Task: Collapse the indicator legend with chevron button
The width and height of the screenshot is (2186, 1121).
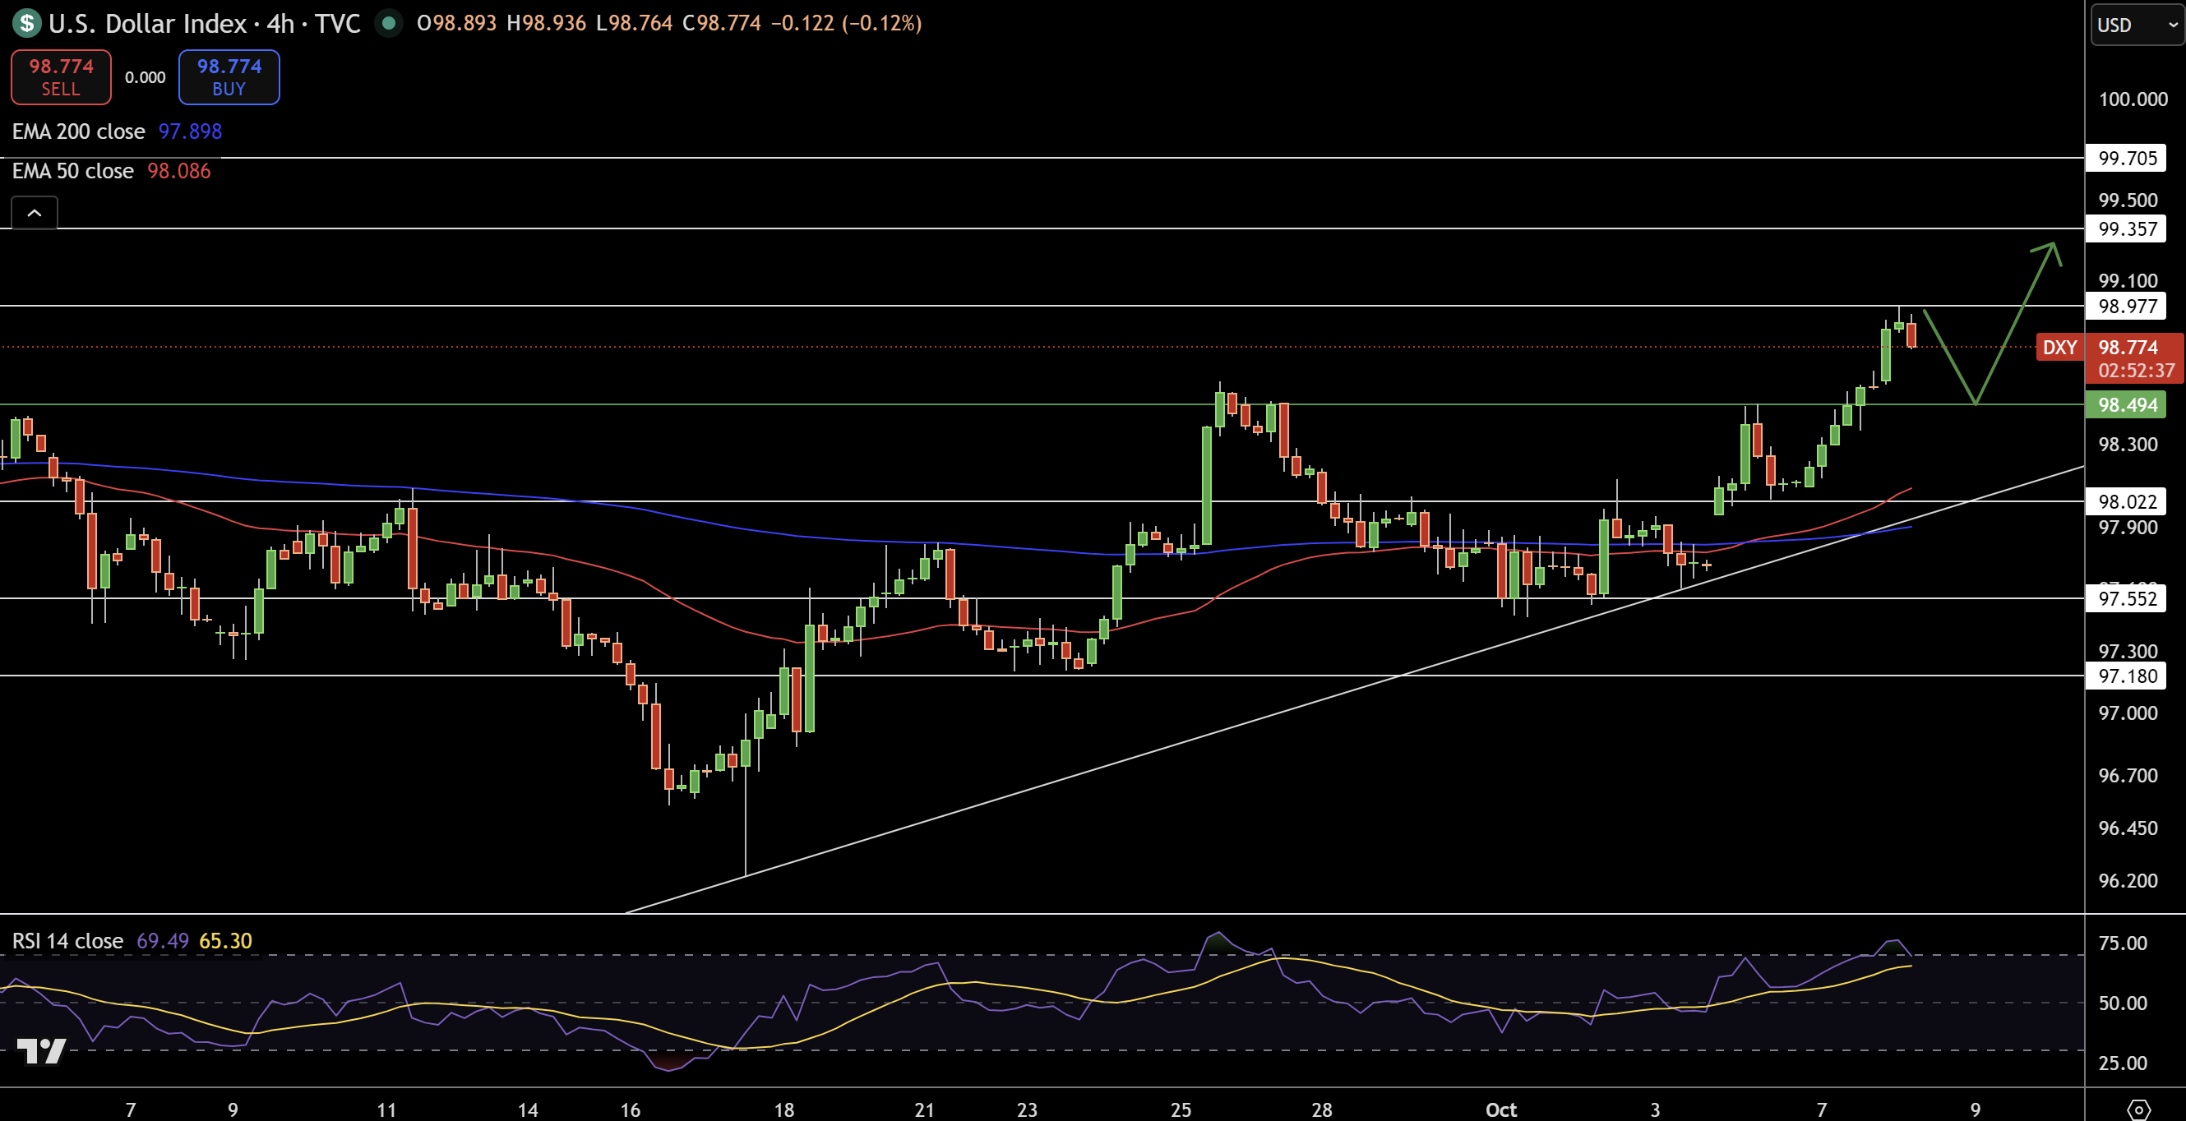Action: 34,213
